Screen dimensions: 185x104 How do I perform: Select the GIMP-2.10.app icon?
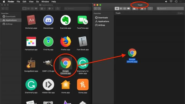(x=48, y=63)
